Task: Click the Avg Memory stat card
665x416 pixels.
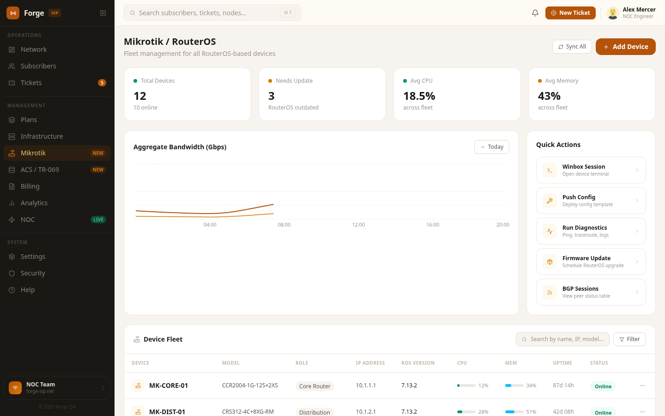Action: pos(592,94)
